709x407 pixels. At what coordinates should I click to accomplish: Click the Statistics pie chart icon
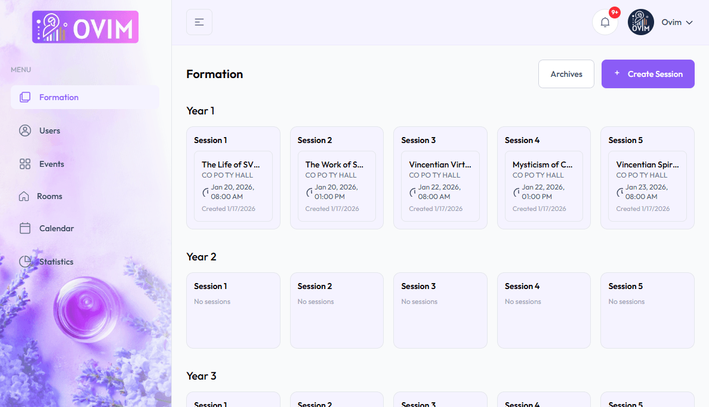point(25,262)
